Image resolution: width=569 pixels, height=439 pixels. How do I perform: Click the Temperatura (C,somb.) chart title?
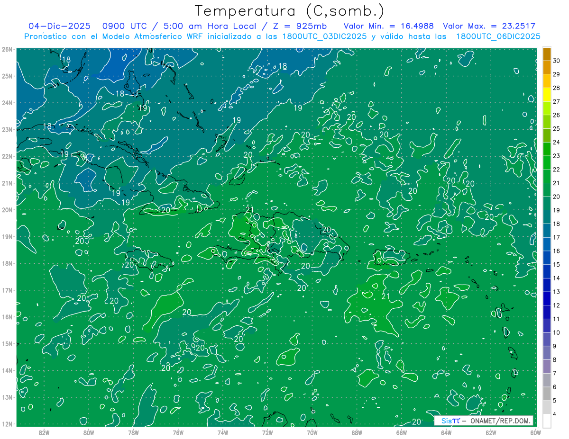pos(290,11)
